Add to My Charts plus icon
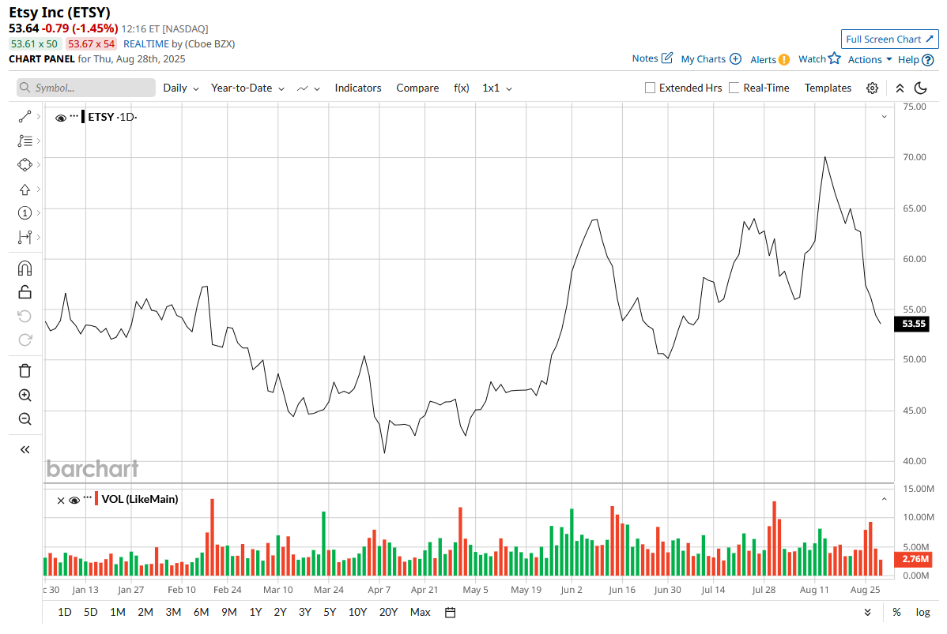 point(735,58)
